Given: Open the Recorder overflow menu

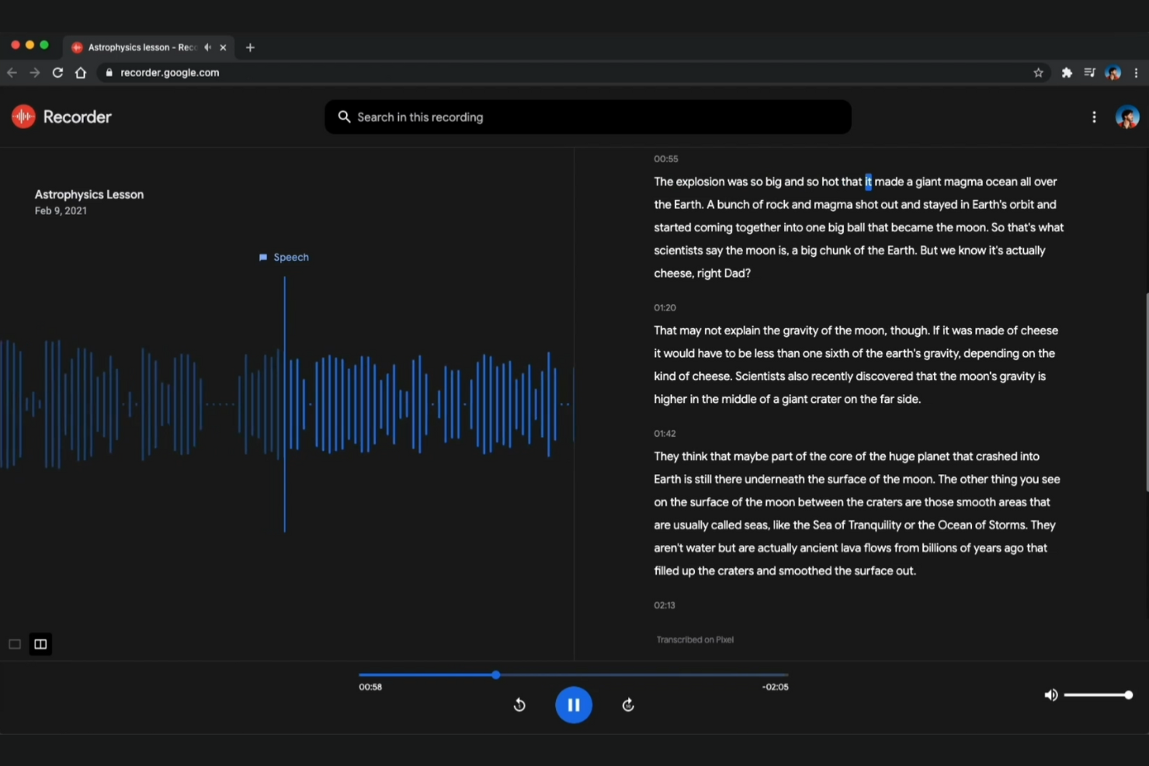Looking at the screenshot, I should 1094,116.
